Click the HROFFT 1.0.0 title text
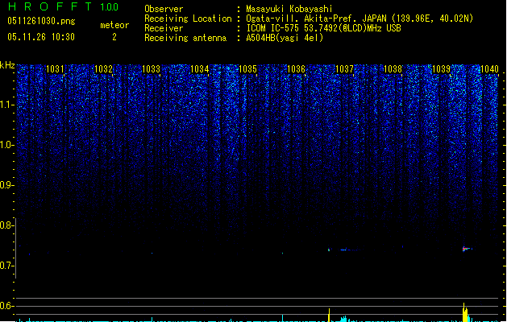507x322 pixels. click(x=63, y=6)
